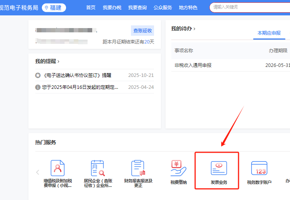Click in the 请输入关键词 search box
Screen dimensions: 290x200
(250, 7)
